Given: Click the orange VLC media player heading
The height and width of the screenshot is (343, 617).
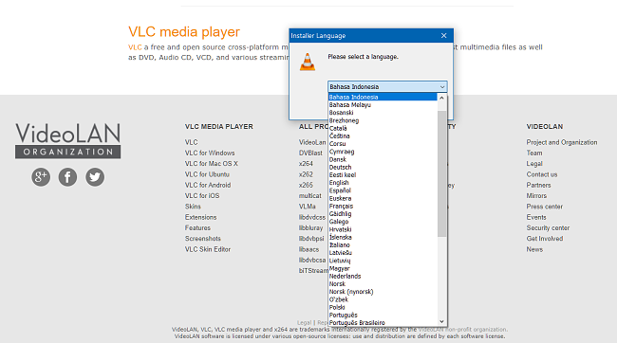Looking at the screenshot, I should [184, 32].
